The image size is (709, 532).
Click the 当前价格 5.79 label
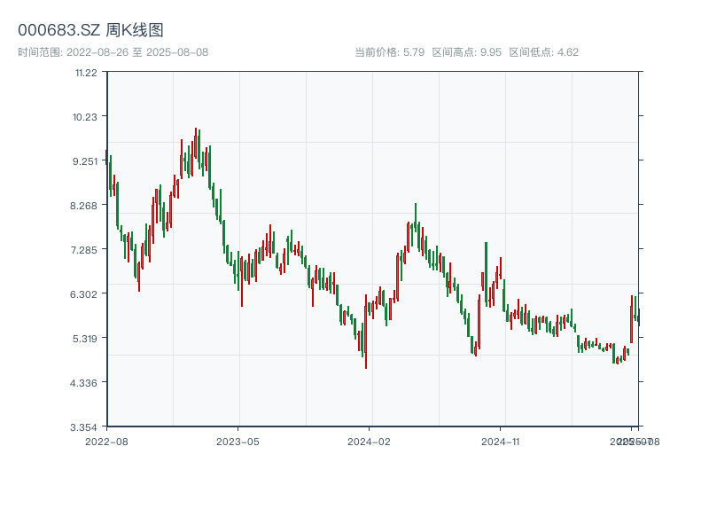[389, 52]
